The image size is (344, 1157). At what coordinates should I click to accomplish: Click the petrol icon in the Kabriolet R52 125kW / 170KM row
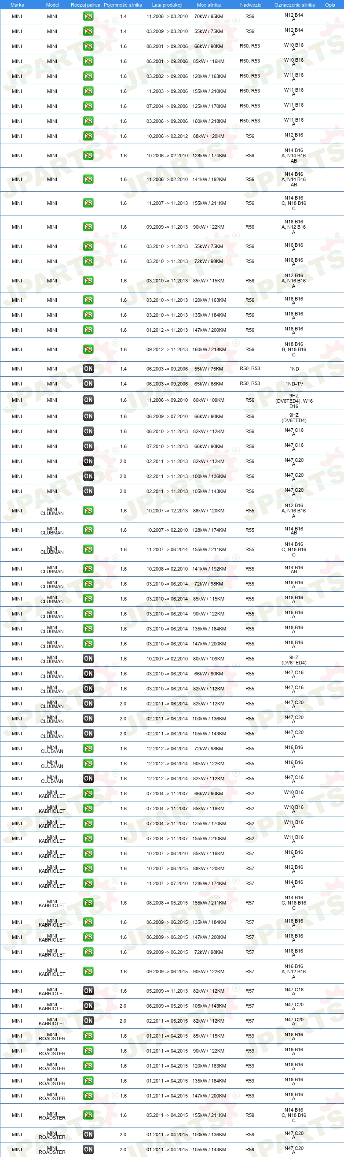tap(88, 823)
